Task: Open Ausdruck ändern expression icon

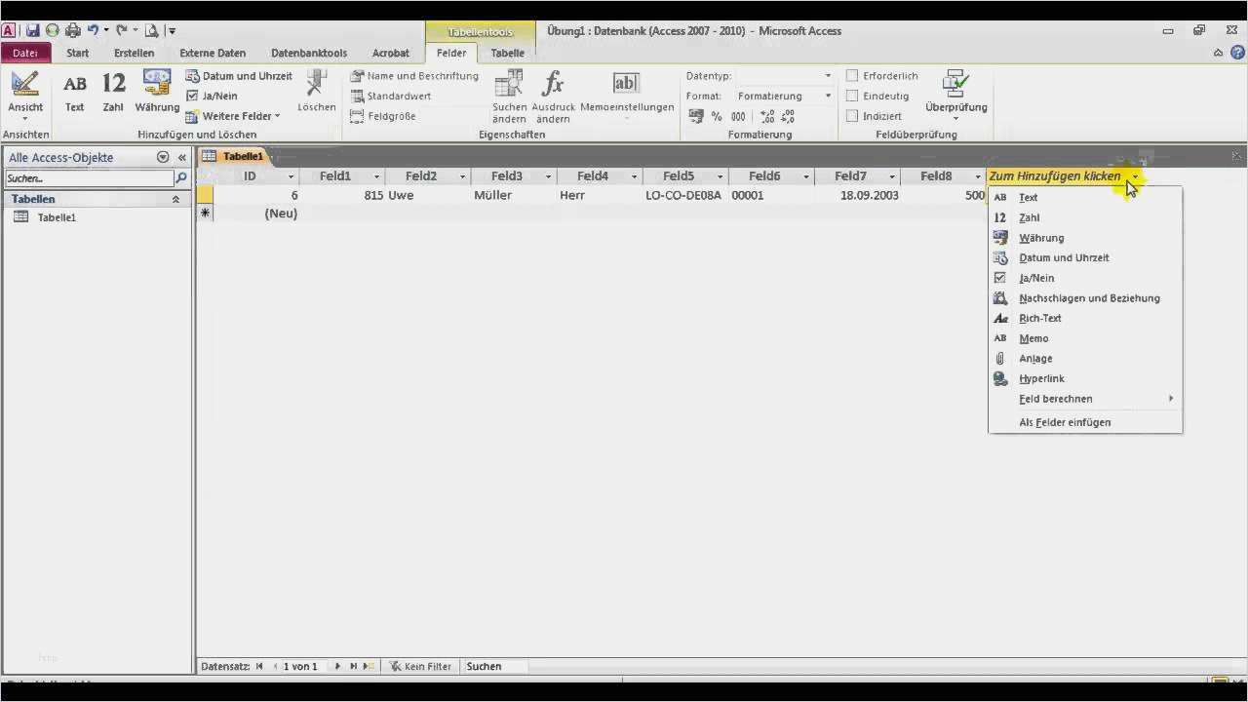Action: click(x=553, y=86)
